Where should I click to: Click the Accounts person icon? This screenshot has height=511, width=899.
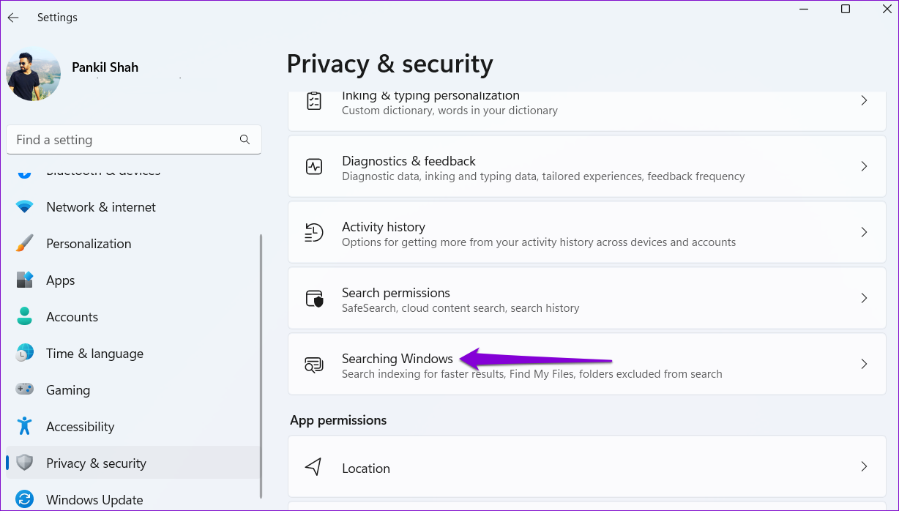click(25, 317)
